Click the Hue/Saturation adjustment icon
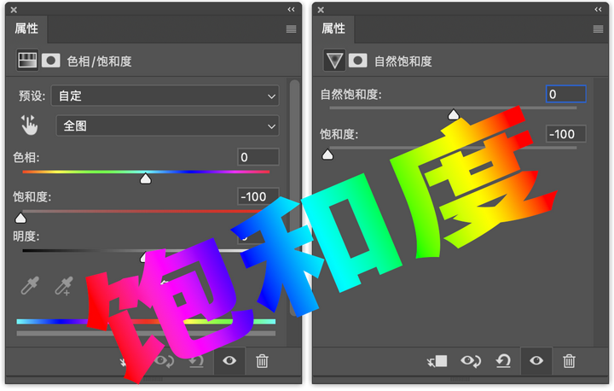Viewport: 614px width, 391px height. 27,61
